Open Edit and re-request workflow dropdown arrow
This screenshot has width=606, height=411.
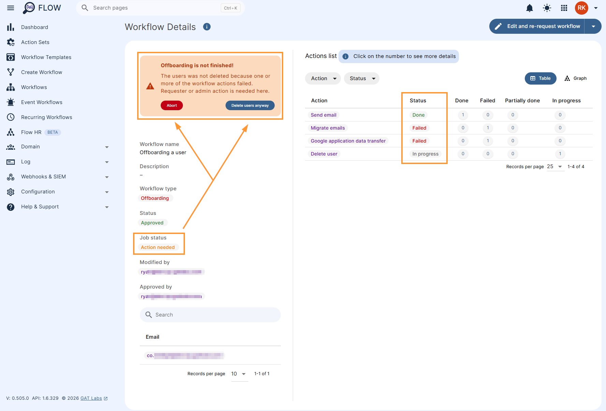(593, 26)
